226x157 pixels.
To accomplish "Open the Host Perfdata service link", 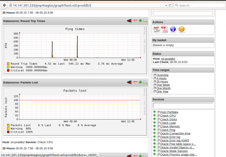I will pos(169,112).
